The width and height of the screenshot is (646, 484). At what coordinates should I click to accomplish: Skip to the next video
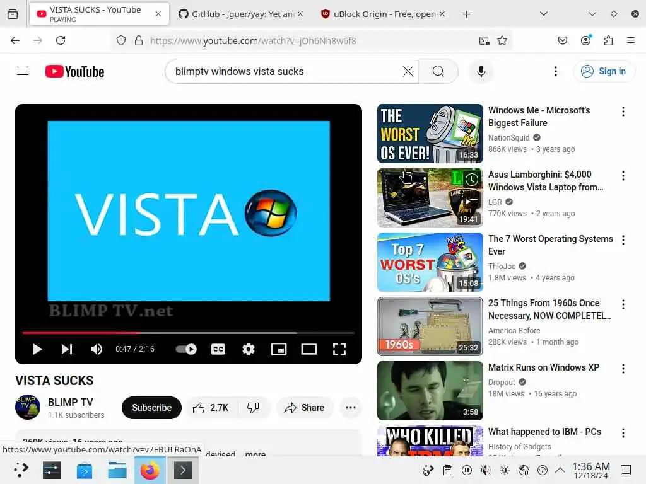click(67, 349)
